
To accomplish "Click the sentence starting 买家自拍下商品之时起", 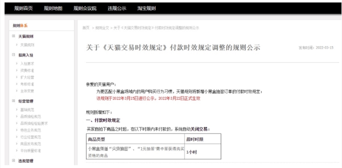I will pos(148,129).
